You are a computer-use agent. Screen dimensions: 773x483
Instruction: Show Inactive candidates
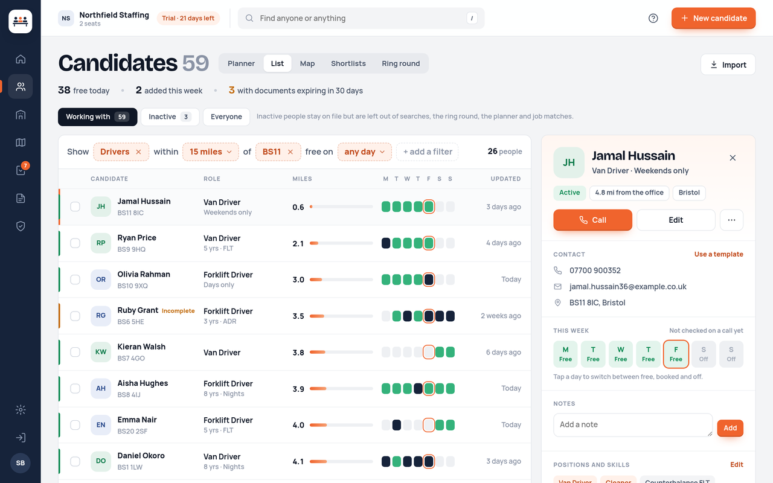(x=170, y=117)
